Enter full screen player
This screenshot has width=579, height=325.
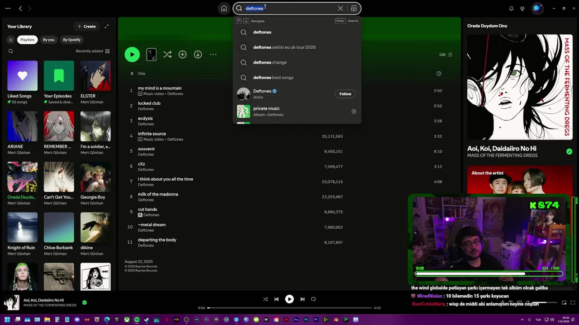(x=573, y=302)
